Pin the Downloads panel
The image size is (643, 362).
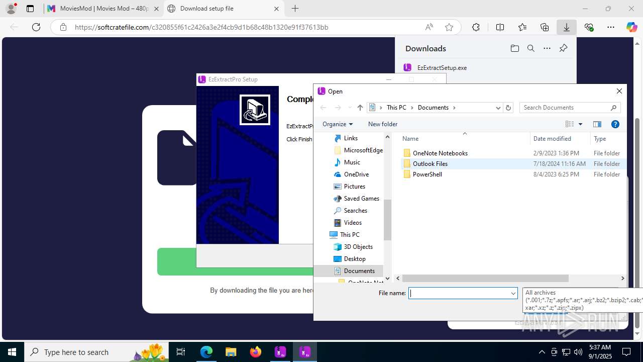pos(563,48)
